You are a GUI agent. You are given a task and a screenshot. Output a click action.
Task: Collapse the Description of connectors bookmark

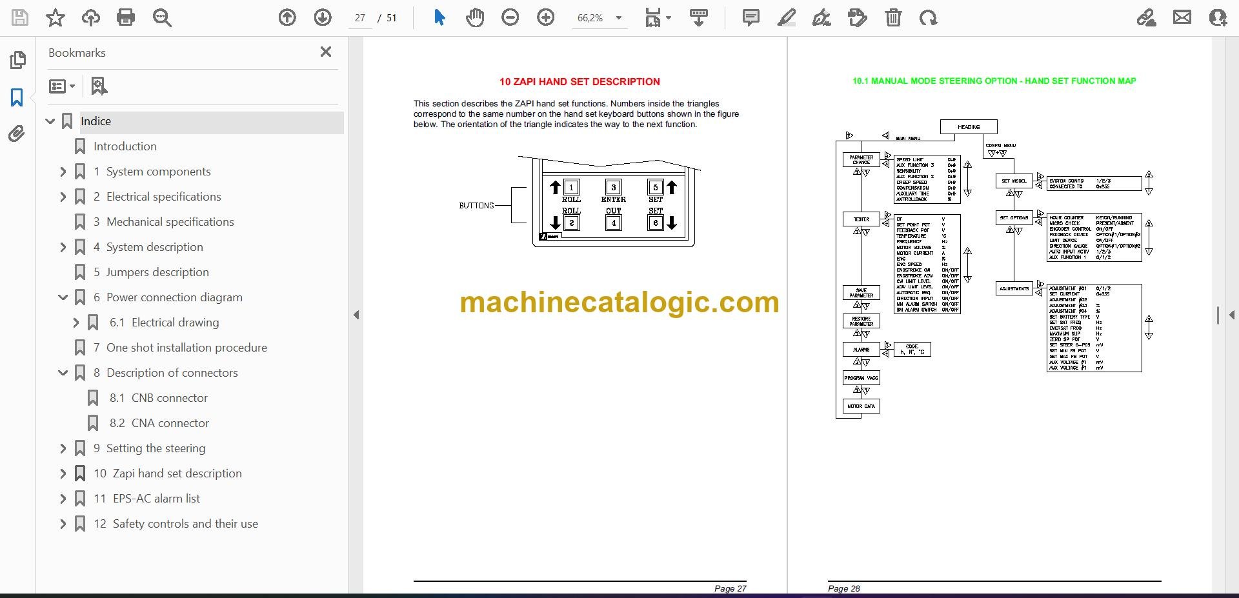(x=63, y=373)
